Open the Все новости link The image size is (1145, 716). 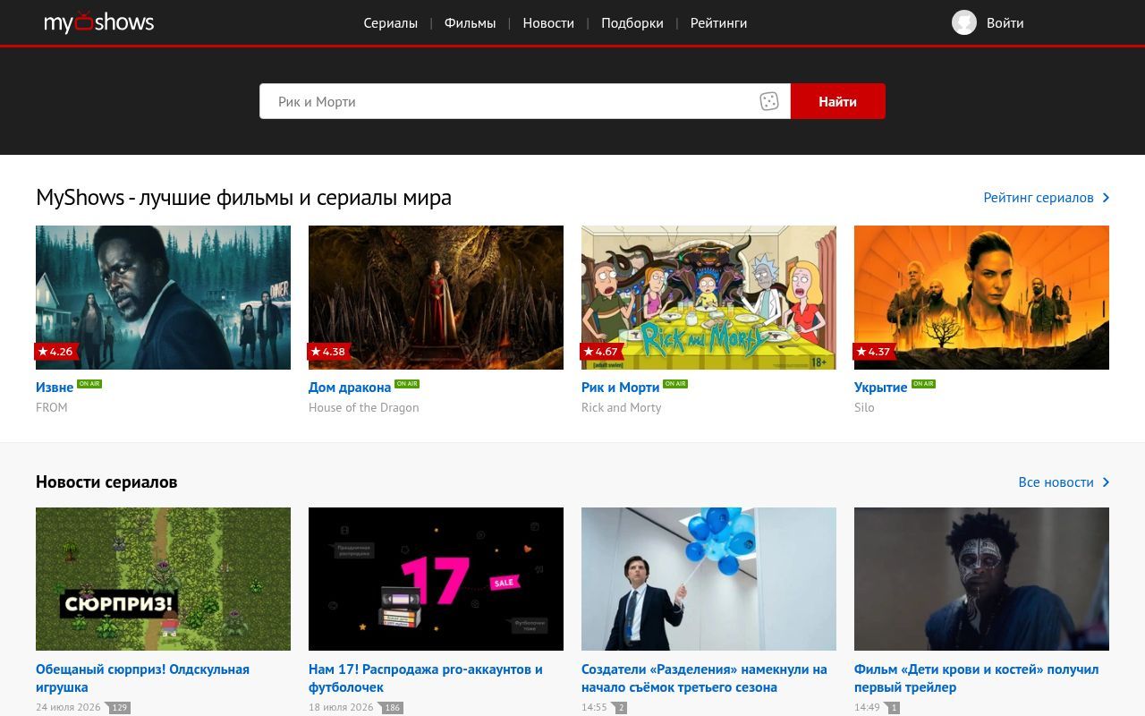point(1056,482)
